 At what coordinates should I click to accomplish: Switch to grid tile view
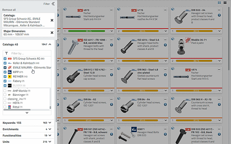coord(219,3)
